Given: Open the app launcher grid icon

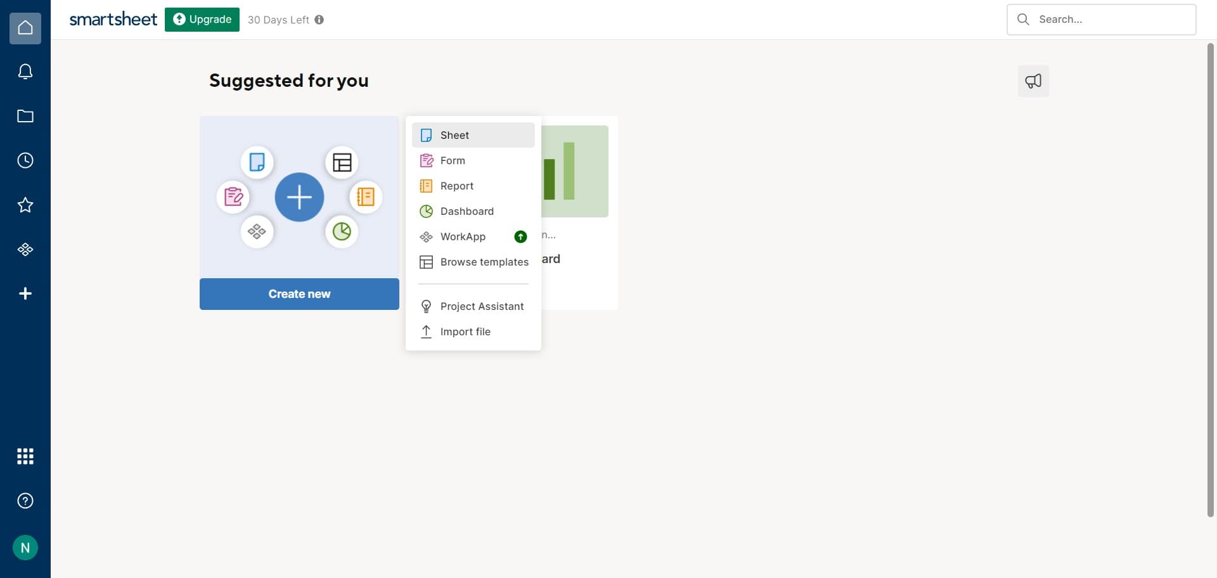Looking at the screenshot, I should pos(25,456).
